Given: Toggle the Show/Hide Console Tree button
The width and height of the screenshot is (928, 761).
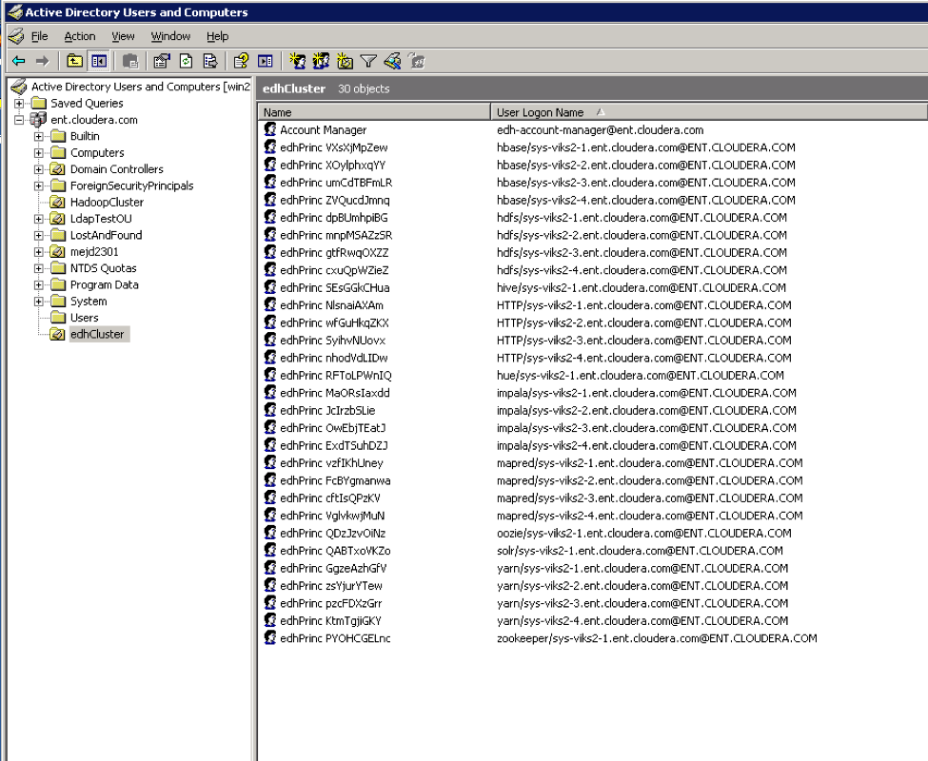Looking at the screenshot, I should 99,61.
